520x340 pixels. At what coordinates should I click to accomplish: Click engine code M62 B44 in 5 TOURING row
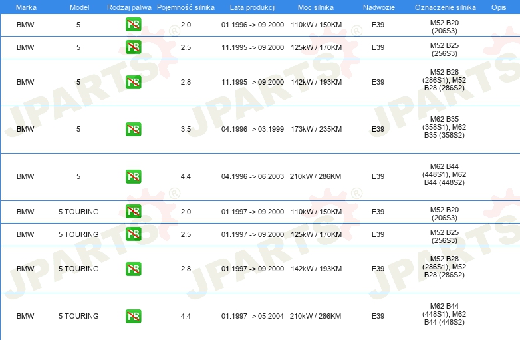444,314
